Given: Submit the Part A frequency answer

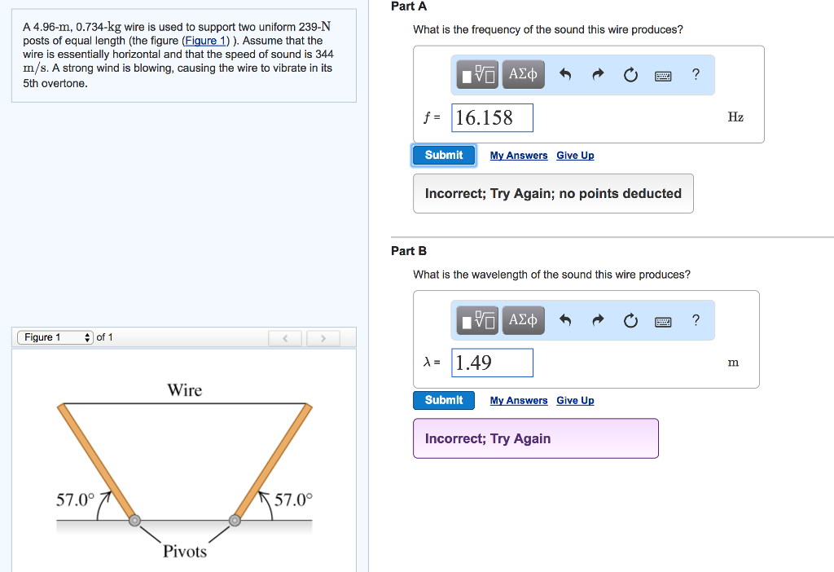Looking at the screenshot, I should pos(444,156).
